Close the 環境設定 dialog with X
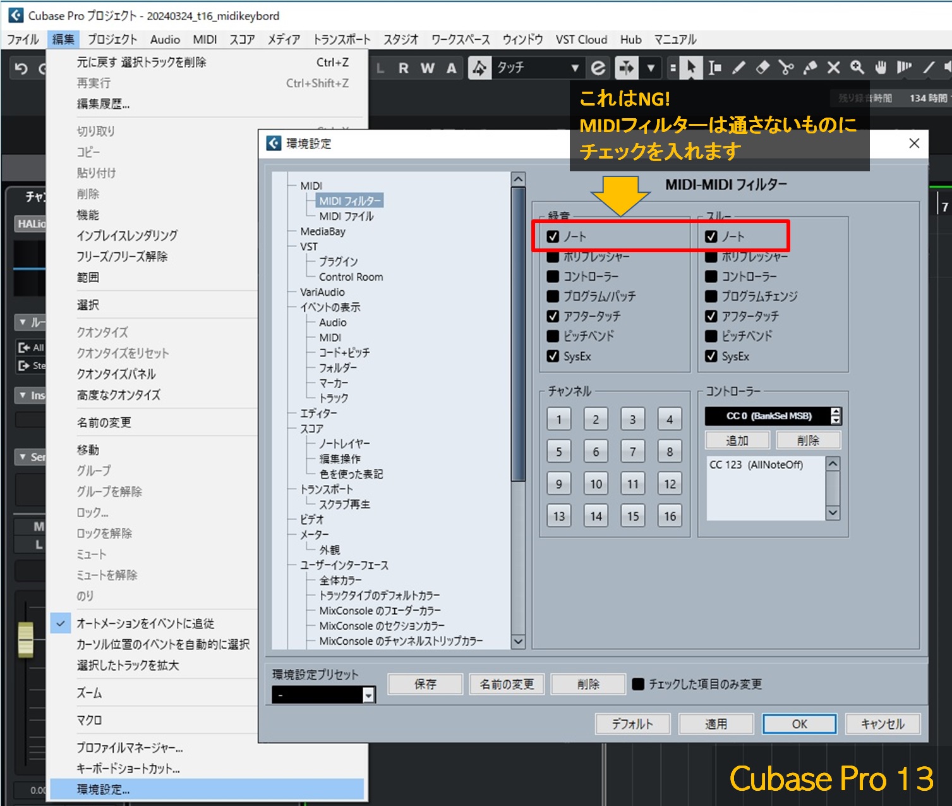This screenshot has height=806, width=952. (x=914, y=143)
